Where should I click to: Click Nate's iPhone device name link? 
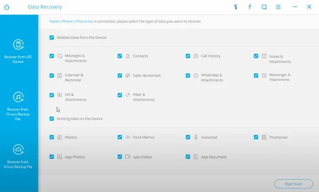(x=71, y=21)
